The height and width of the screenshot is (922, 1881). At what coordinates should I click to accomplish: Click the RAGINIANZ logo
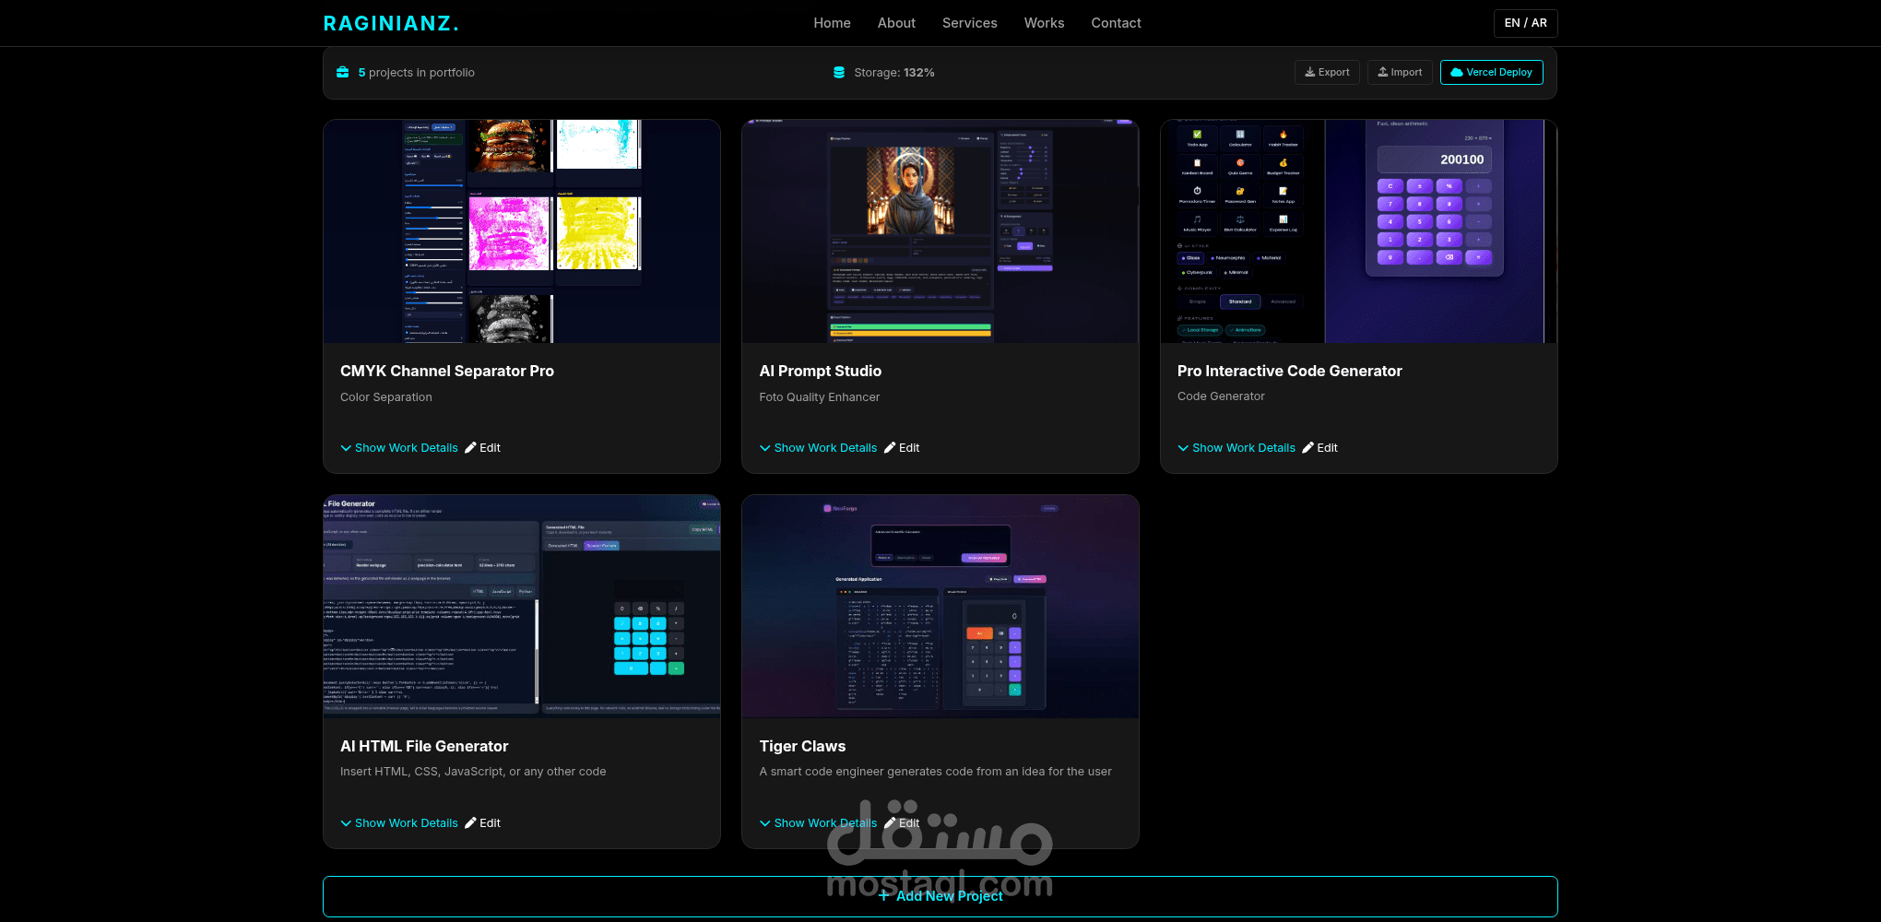coord(391,23)
